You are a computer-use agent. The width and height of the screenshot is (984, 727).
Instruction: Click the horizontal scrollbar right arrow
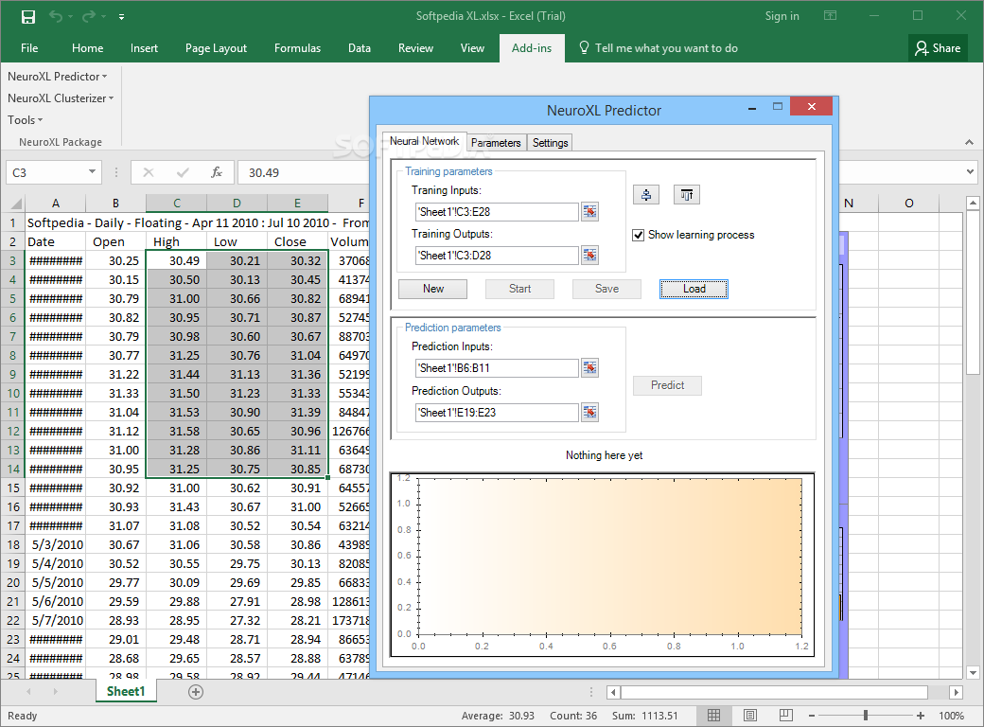click(x=956, y=693)
